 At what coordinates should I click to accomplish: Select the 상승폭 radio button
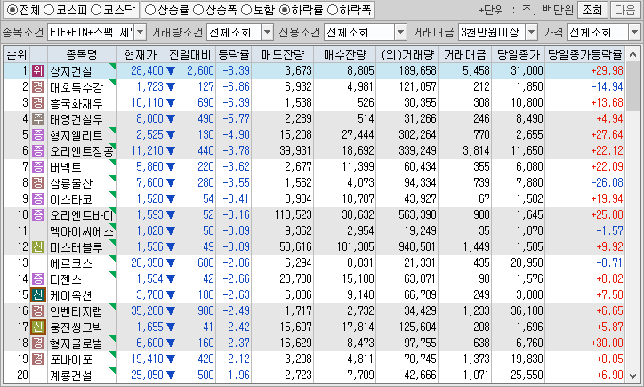click(x=198, y=10)
